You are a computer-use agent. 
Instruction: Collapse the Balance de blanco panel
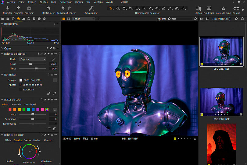click(x=2, y=54)
